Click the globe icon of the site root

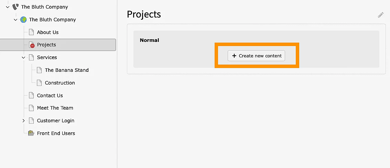click(23, 20)
